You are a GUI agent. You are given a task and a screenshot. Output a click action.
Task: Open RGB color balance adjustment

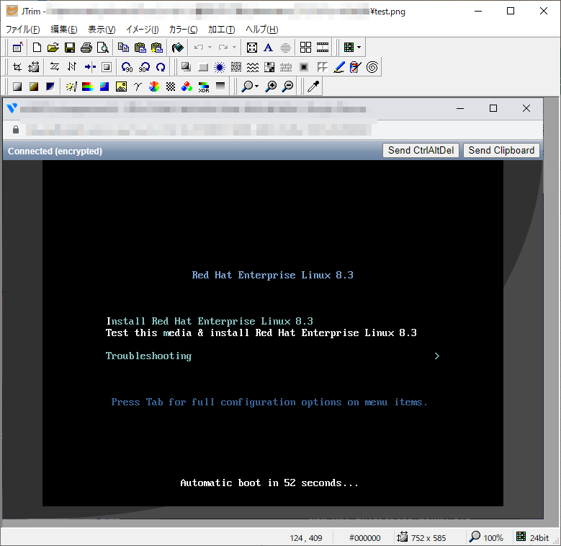tap(187, 87)
